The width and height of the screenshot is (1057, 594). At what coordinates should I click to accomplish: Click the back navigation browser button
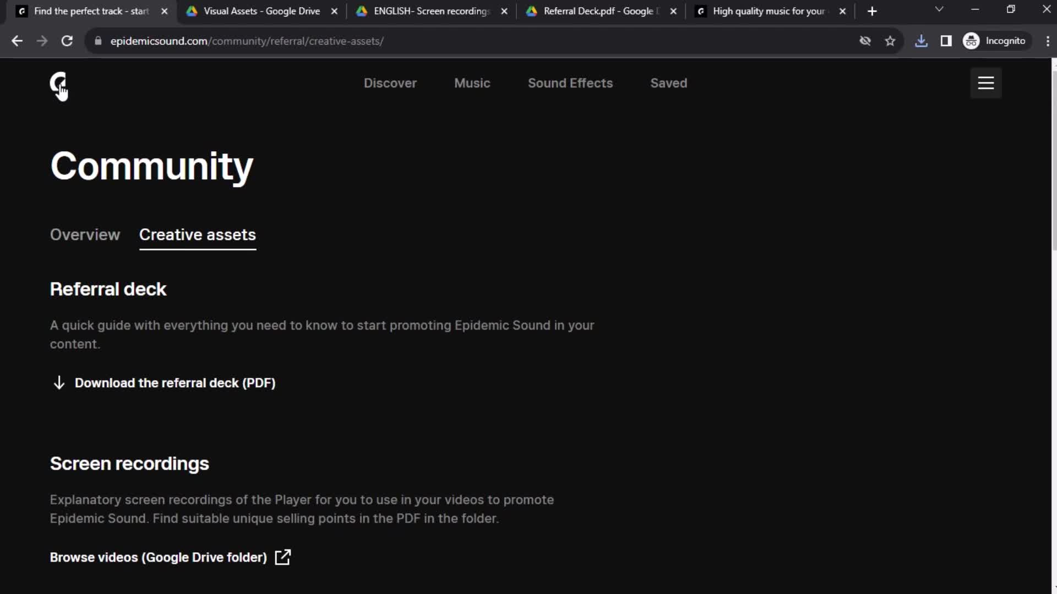click(x=18, y=41)
